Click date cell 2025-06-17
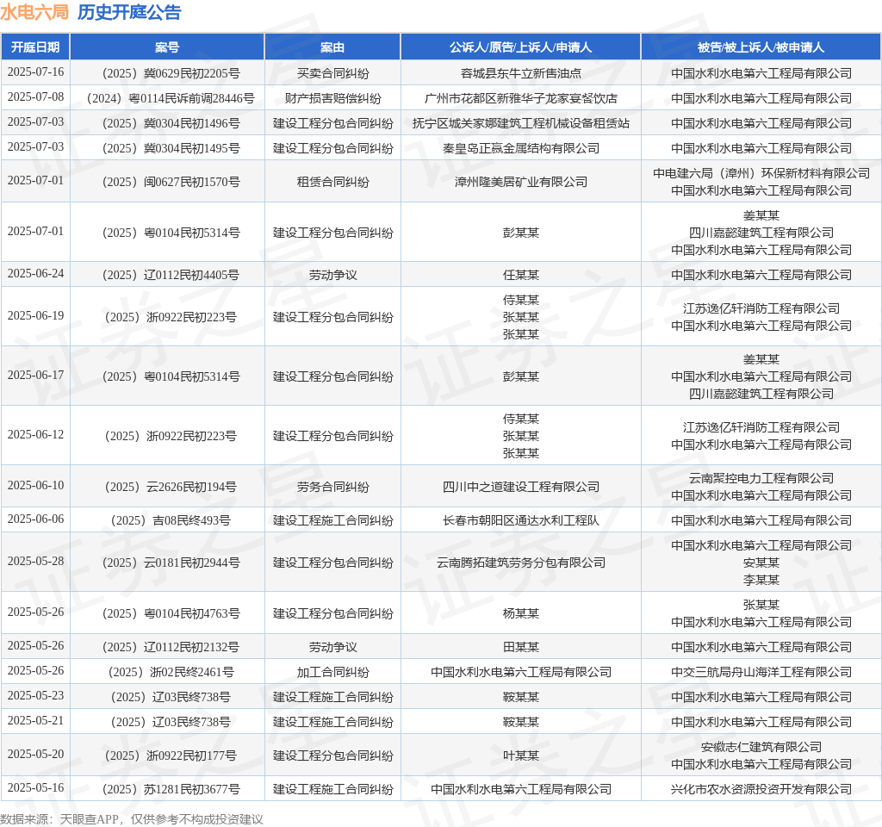 pos(35,376)
